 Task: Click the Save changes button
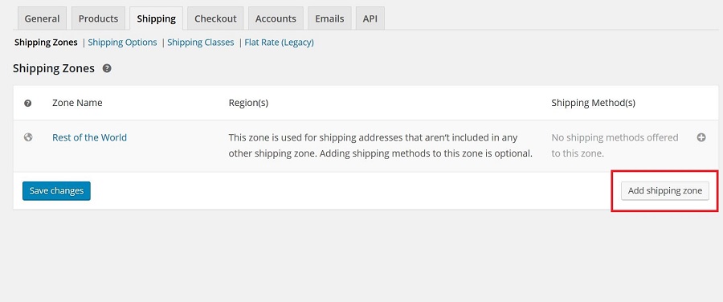[x=56, y=191]
